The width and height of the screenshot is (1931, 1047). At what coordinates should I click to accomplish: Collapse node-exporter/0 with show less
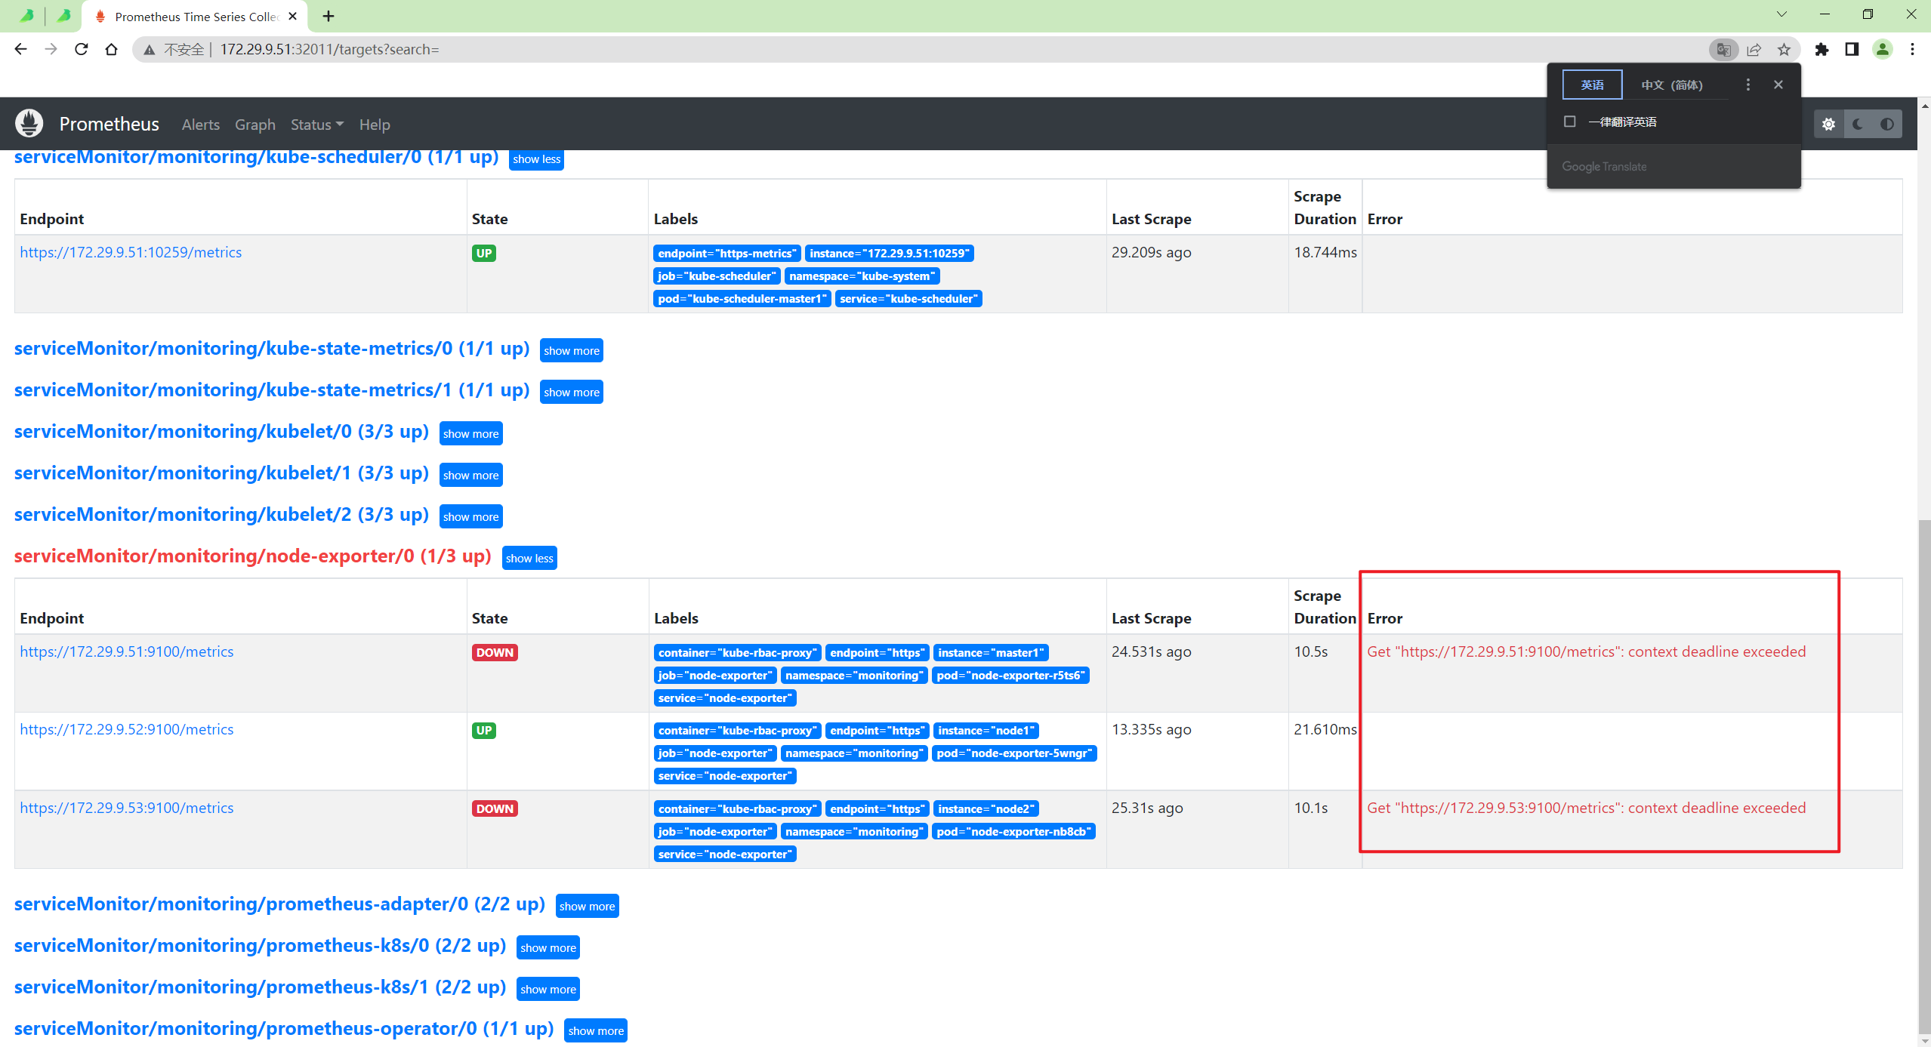click(x=529, y=558)
